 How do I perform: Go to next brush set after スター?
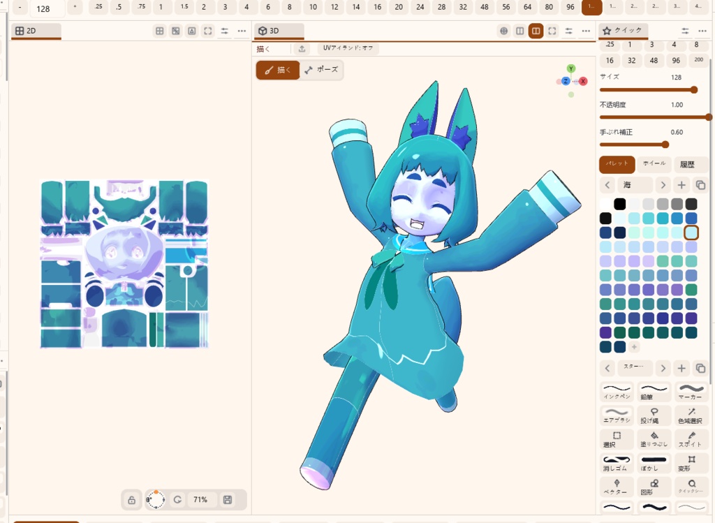click(x=663, y=368)
